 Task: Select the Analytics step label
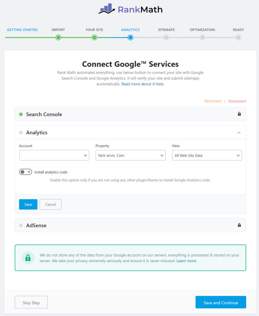pos(130,30)
